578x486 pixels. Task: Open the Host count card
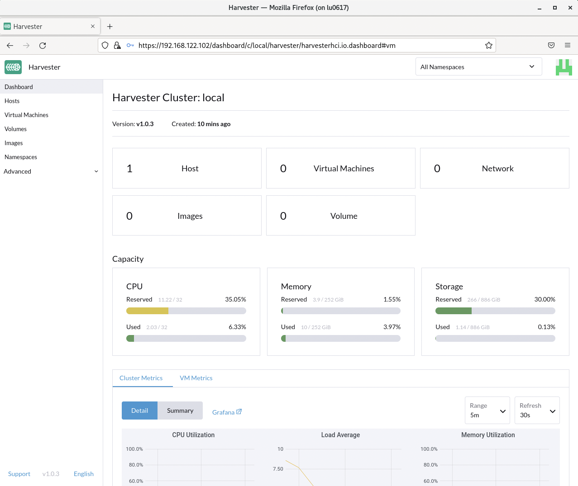187,168
